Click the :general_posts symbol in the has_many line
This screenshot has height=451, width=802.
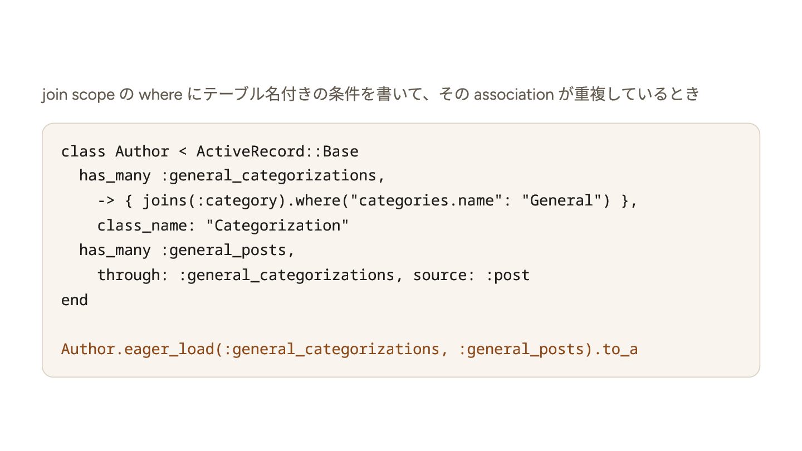pos(223,251)
